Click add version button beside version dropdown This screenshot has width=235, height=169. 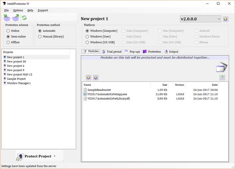pos(226,19)
